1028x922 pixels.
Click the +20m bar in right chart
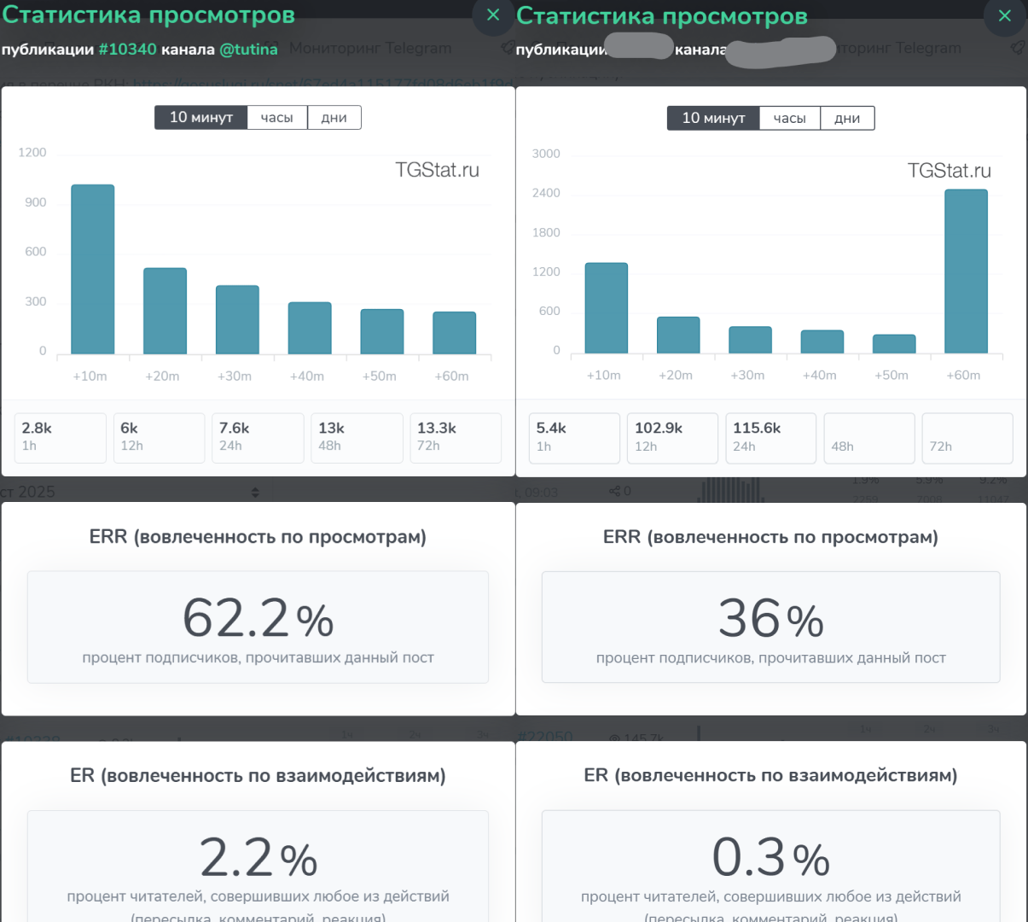point(678,335)
